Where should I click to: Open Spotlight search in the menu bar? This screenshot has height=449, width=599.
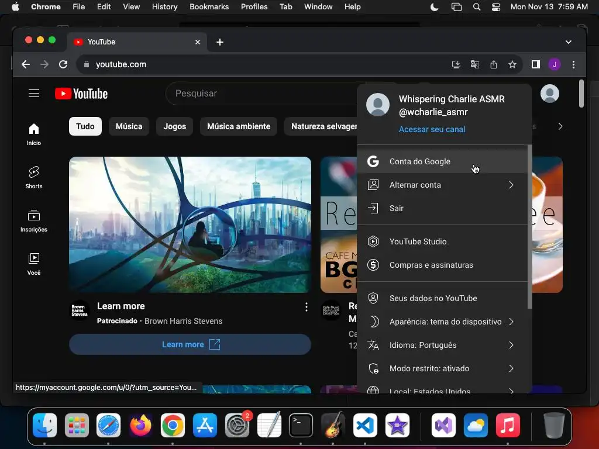[476, 7]
